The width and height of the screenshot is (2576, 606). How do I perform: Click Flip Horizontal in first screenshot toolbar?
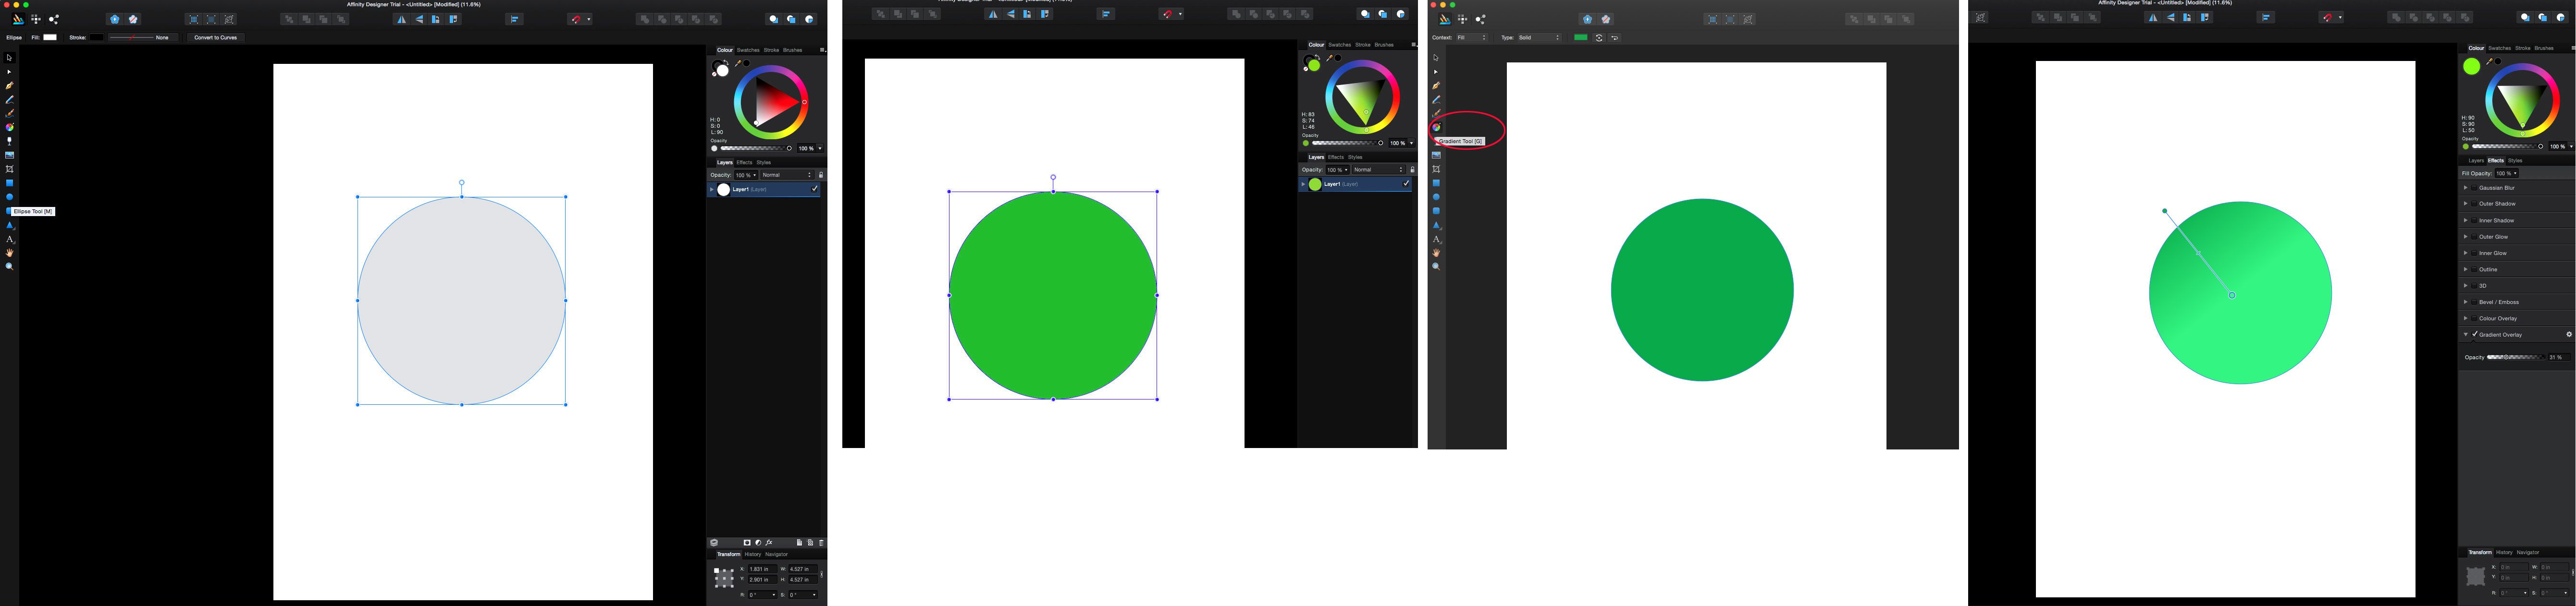[401, 19]
